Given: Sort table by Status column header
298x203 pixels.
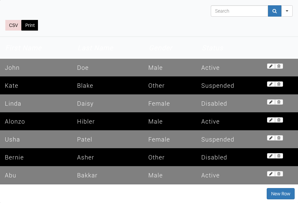Looking at the screenshot, I should (x=213, y=48).
